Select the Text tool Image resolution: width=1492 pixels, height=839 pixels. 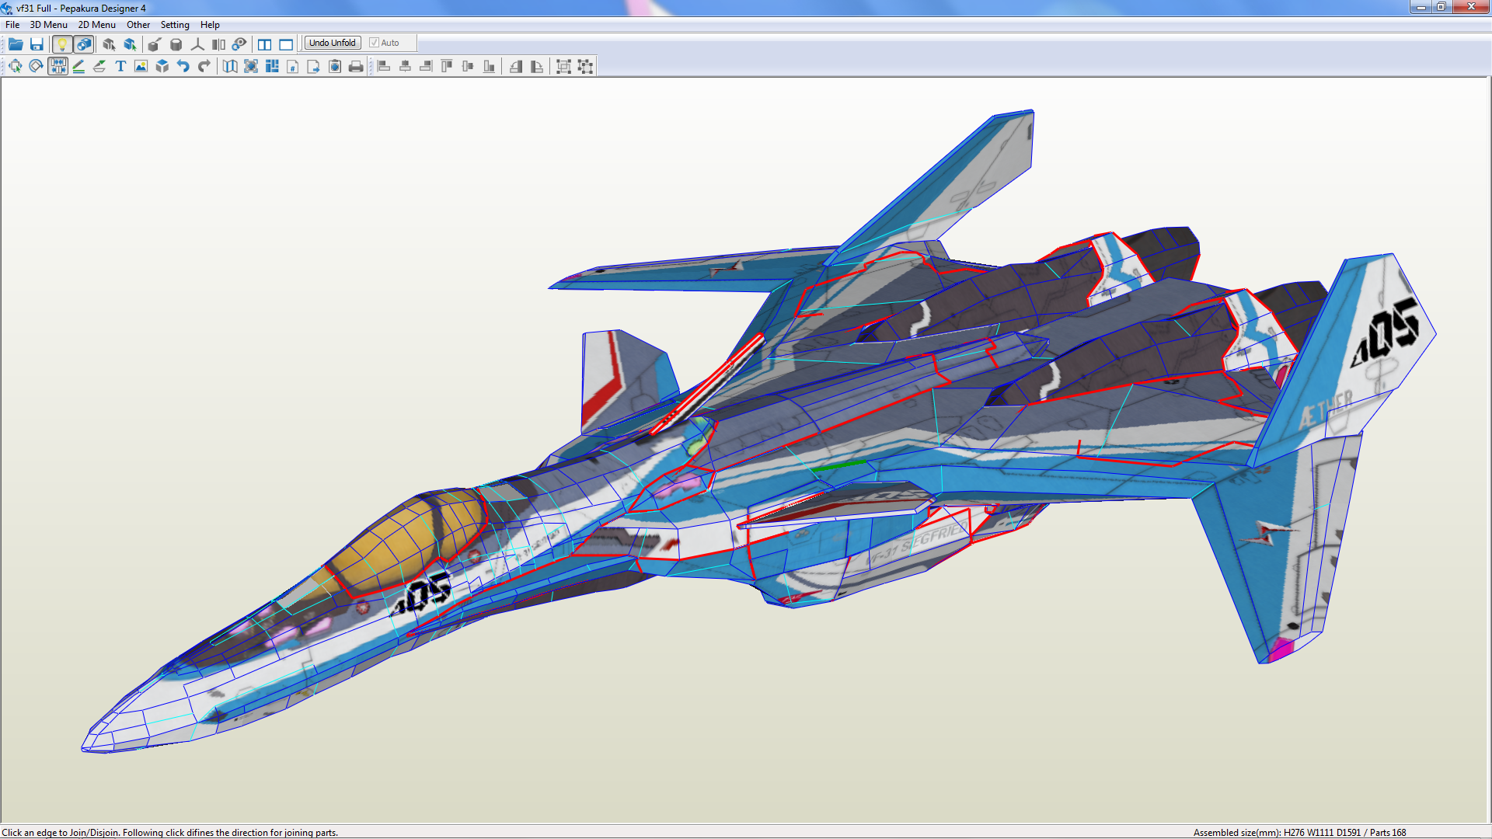(x=120, y=66)
